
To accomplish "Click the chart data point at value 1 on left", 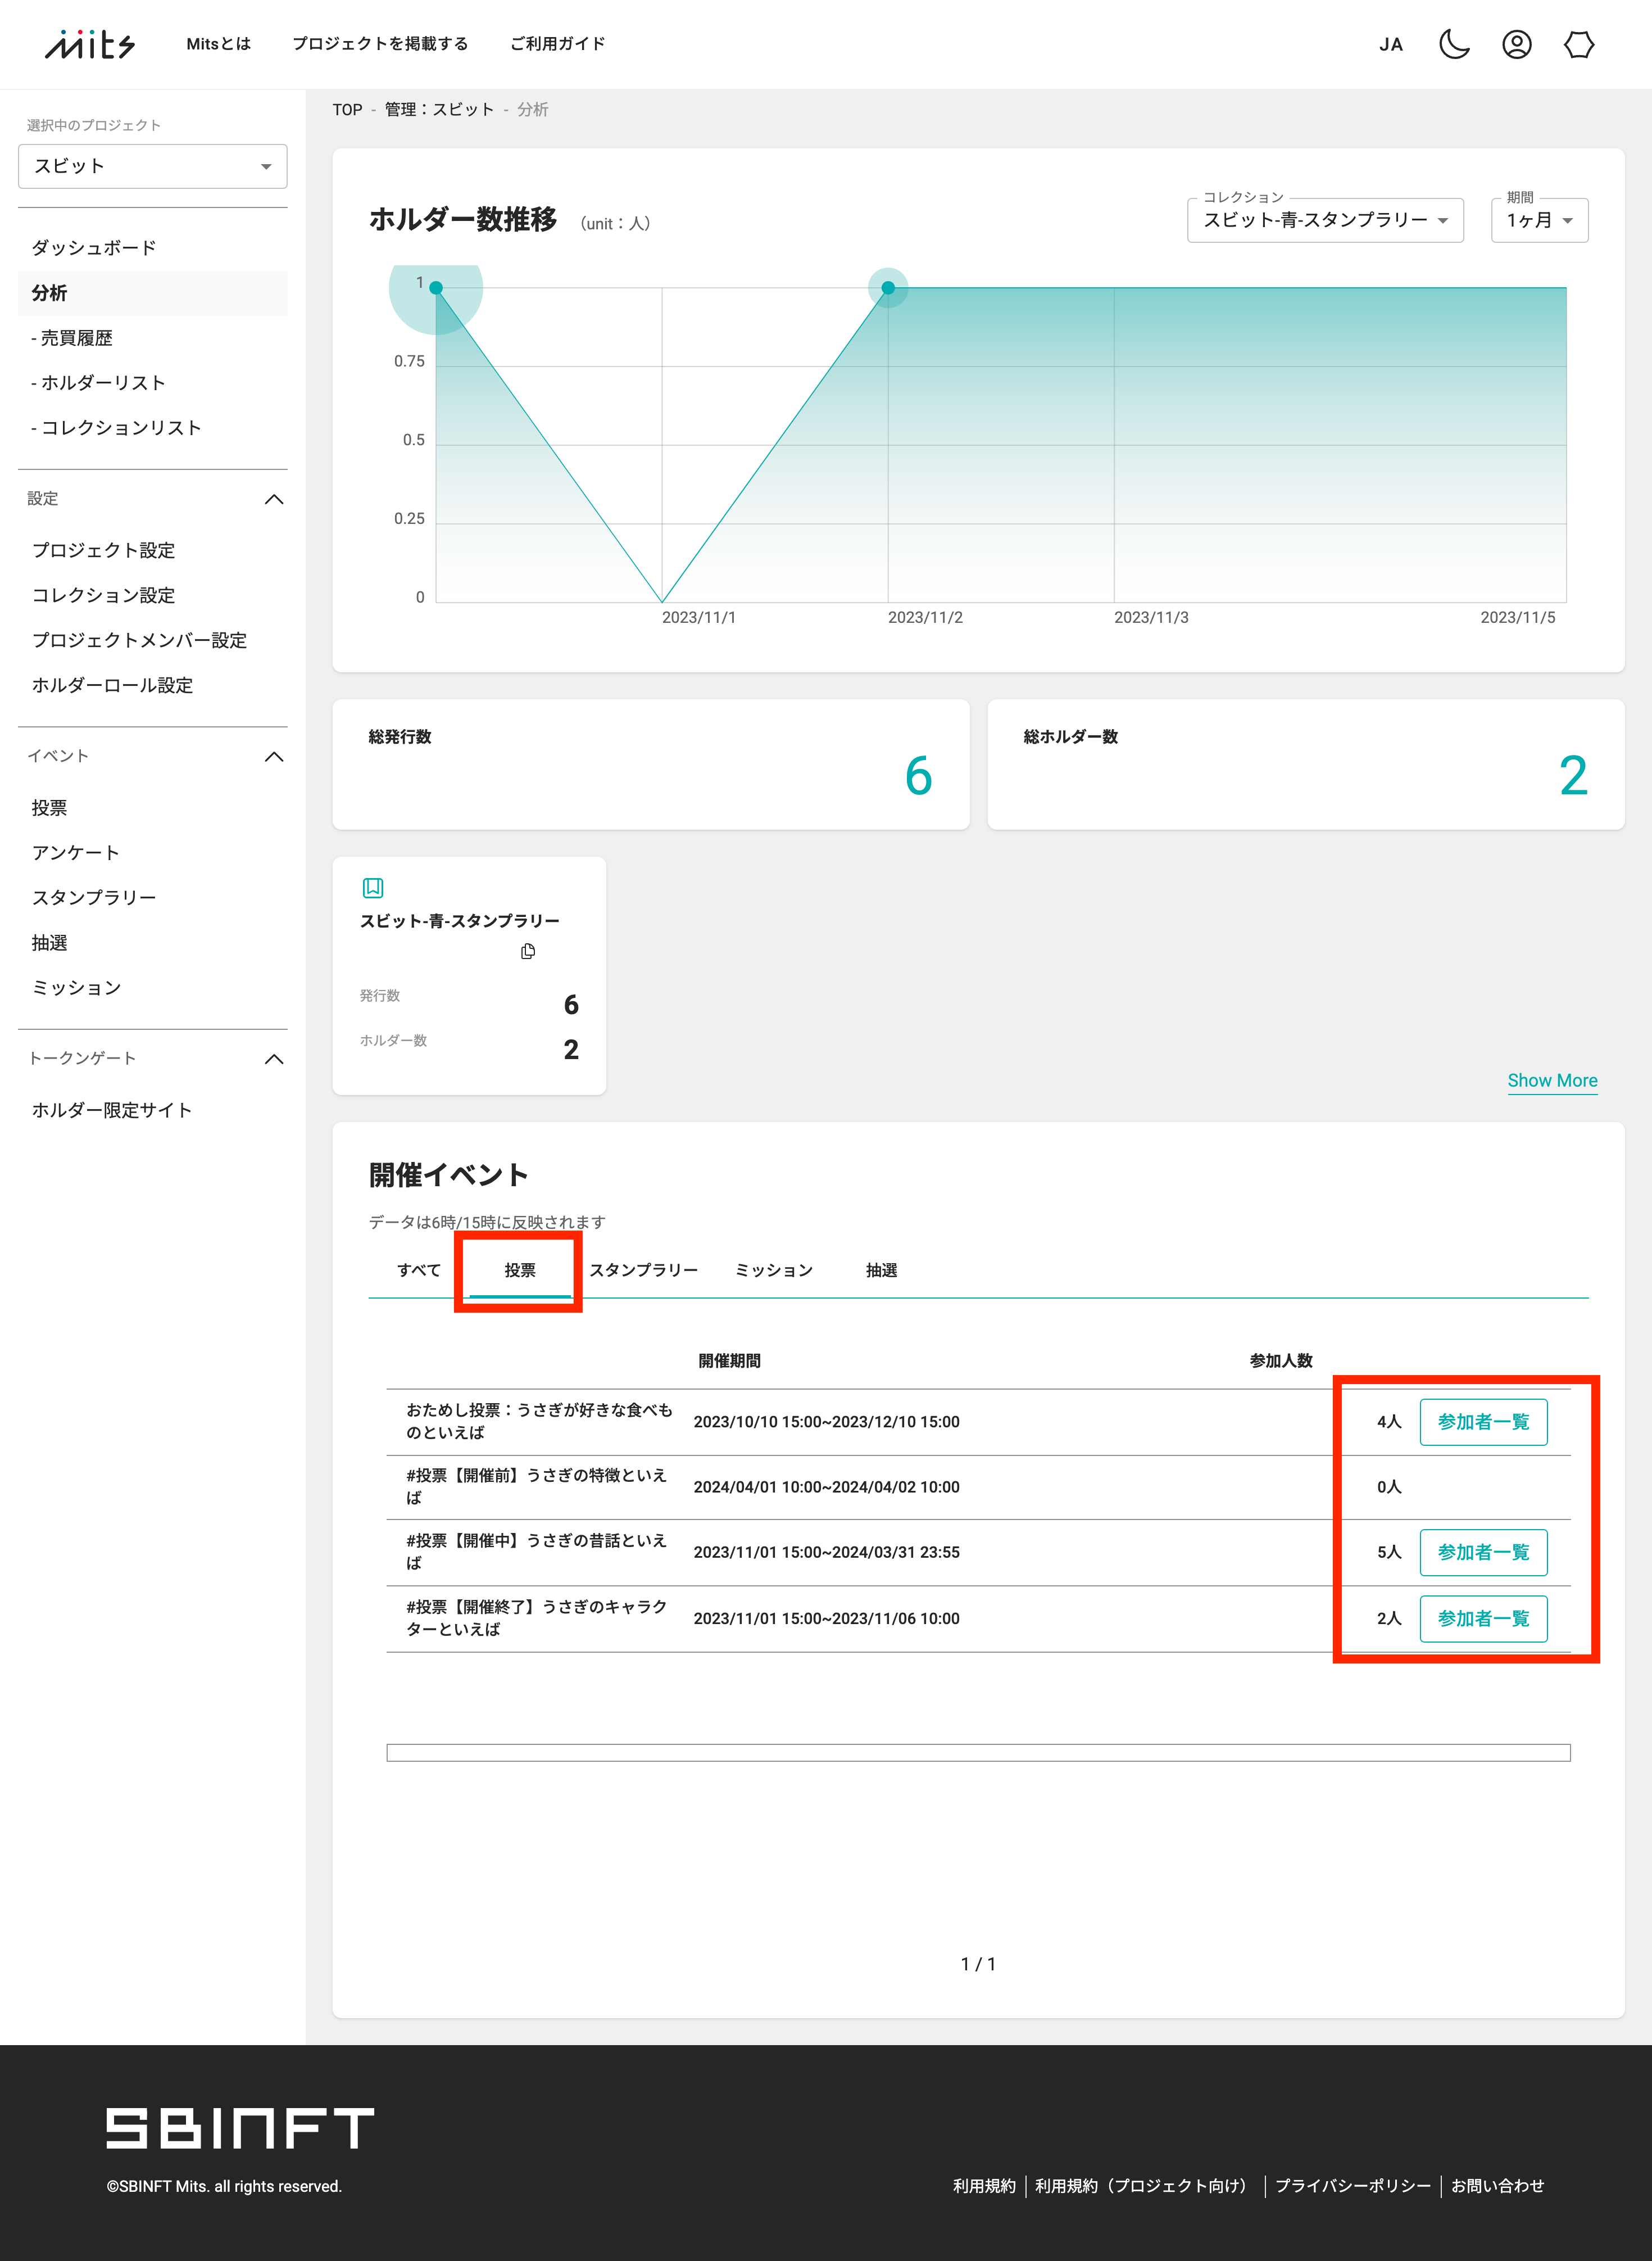I will coord(436,288).
